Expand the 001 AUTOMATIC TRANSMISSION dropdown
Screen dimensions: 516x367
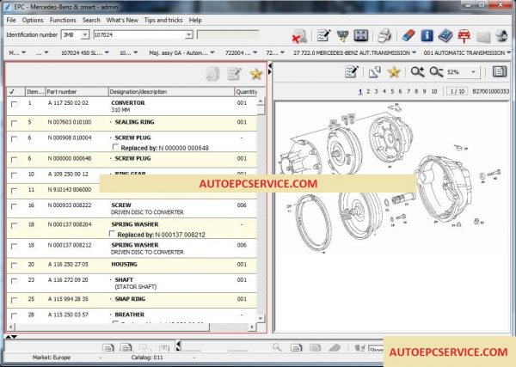(509, 52)
